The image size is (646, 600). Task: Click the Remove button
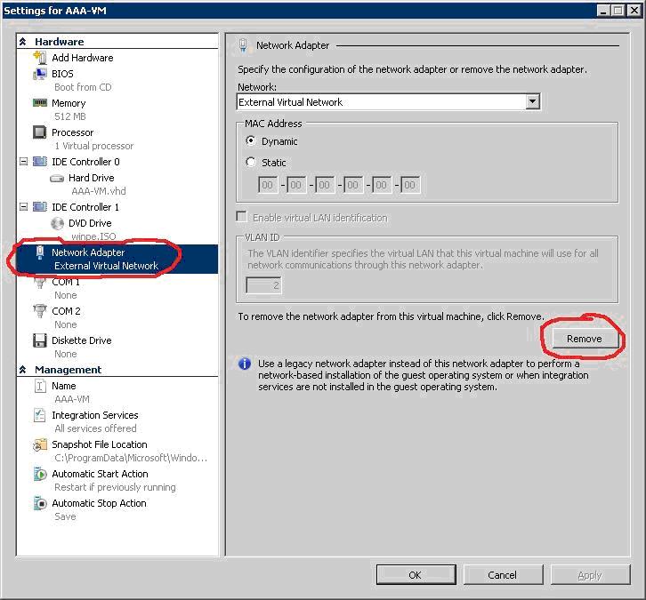[x=585, y=339]
